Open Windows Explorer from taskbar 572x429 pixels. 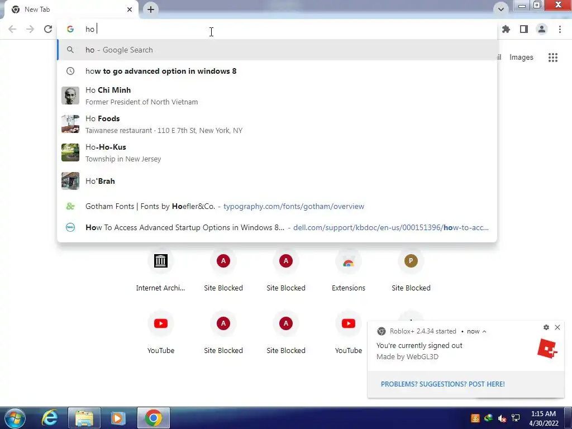tap(84, 418)
